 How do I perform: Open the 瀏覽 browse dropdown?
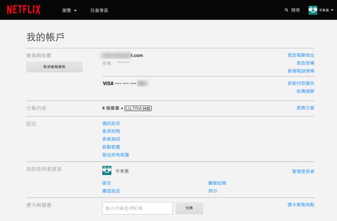coord(69,10)
